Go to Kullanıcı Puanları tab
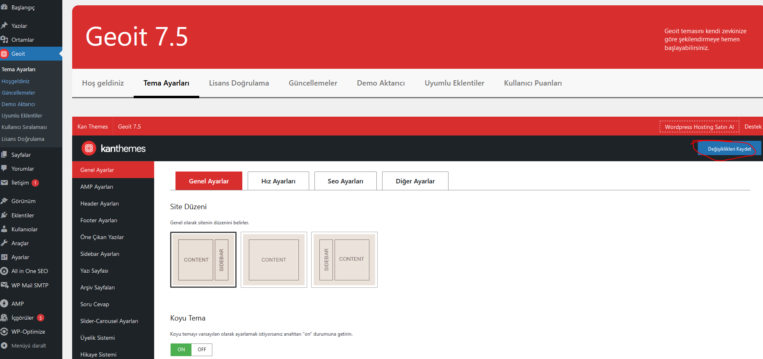The width and height of the screenshot is (763, 359). tap(533, 83)
